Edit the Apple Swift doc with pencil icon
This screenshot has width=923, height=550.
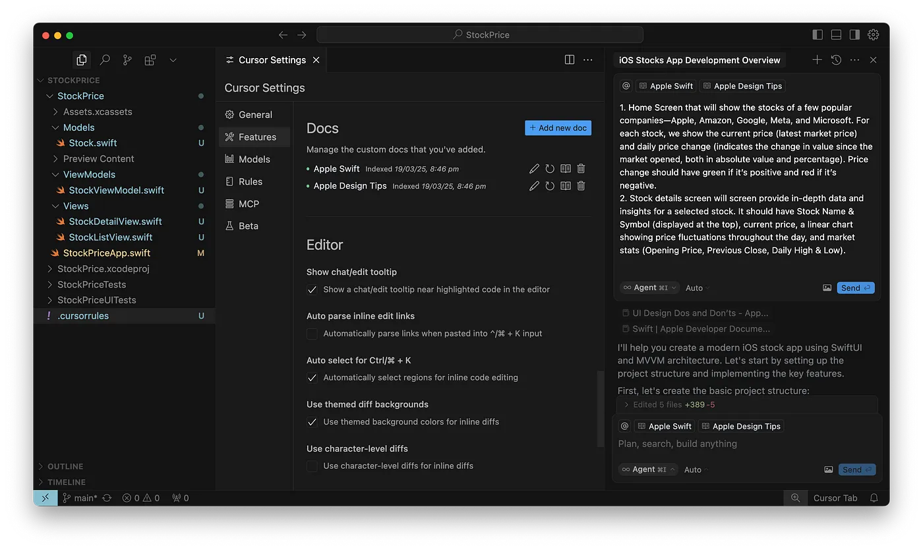[x=534, y=169]
